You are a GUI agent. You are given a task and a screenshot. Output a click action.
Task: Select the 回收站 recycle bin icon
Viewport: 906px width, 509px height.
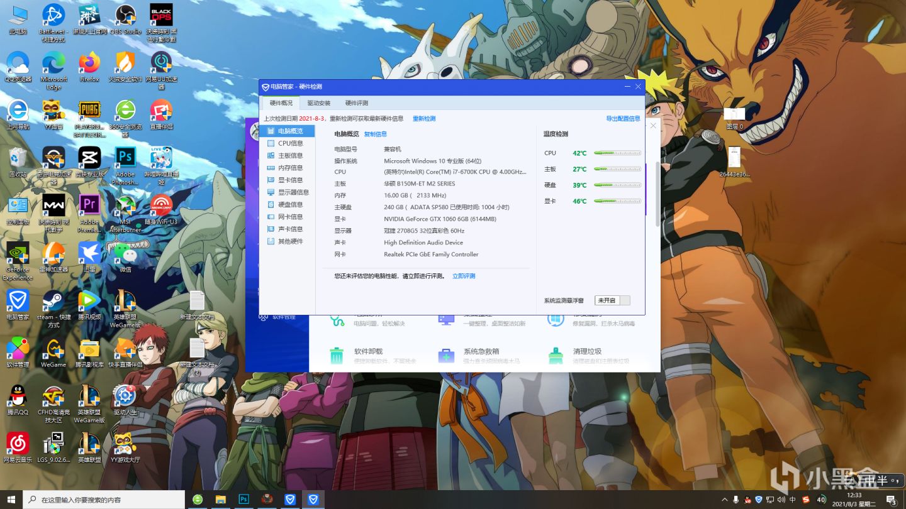(x=18, y=163)
